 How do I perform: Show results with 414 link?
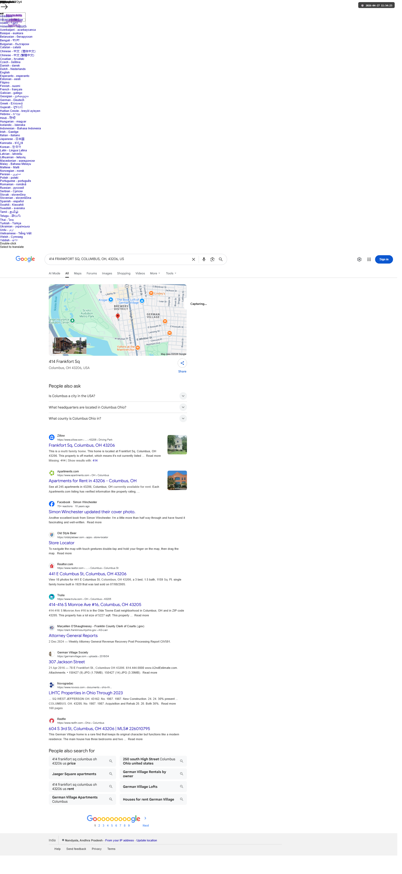(x=95, y=461)
